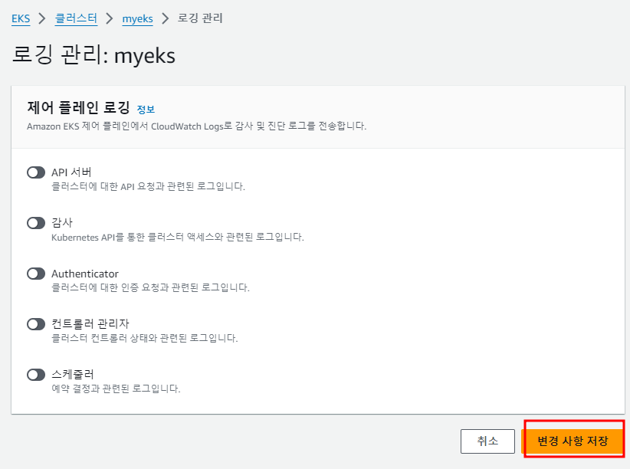
Task: Turn on the 감사 audit log switch
Action: (36, 223)
